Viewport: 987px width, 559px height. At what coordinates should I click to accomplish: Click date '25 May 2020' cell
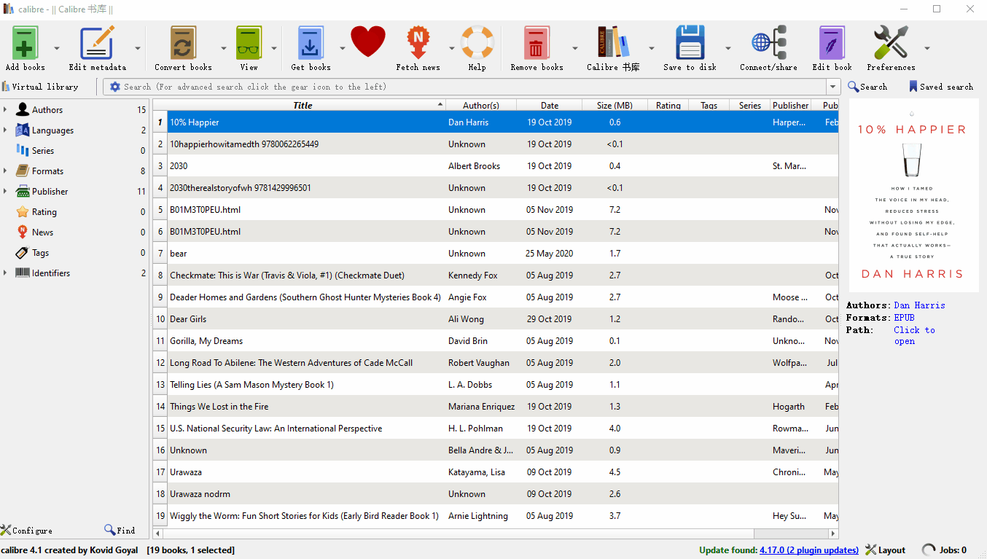(550, 254)
